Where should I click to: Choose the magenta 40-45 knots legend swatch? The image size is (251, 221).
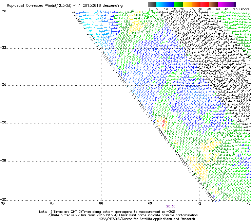point(223,4)
